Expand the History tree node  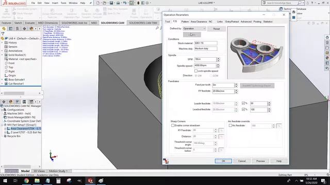[2, 43]
